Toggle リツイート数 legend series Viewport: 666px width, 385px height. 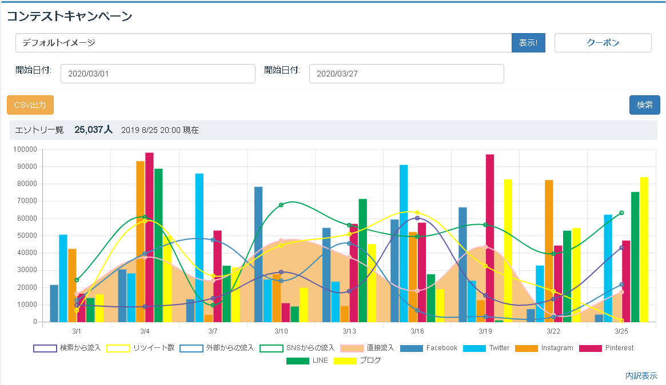(141, 348)
